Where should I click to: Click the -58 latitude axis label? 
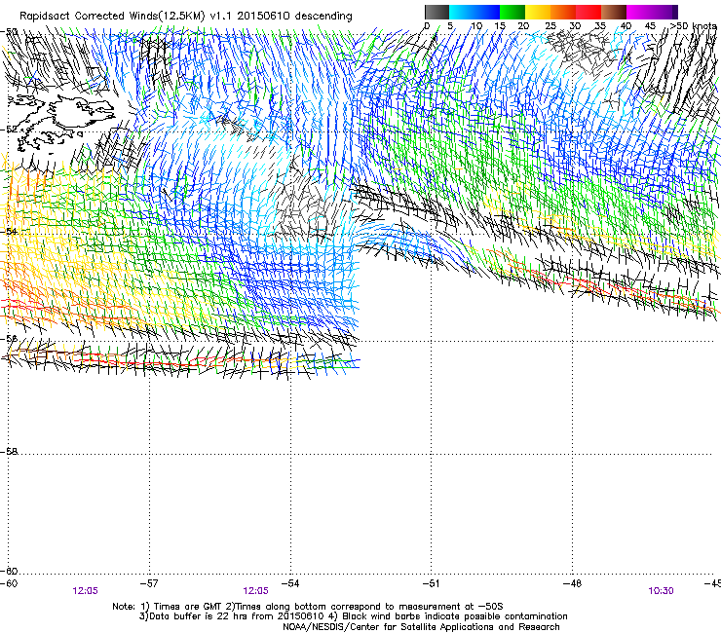[9, 452]
